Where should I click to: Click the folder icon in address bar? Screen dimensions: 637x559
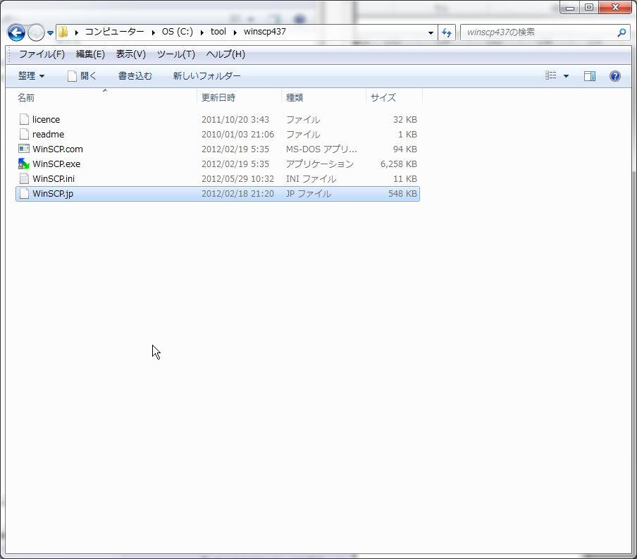63,32
